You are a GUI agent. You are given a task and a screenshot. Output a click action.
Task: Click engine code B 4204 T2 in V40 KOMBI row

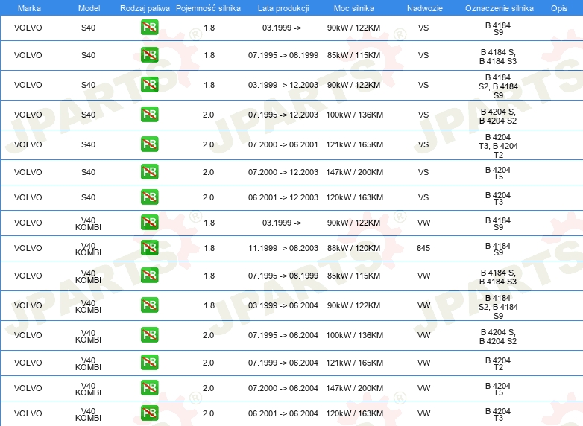coord(498,363)
